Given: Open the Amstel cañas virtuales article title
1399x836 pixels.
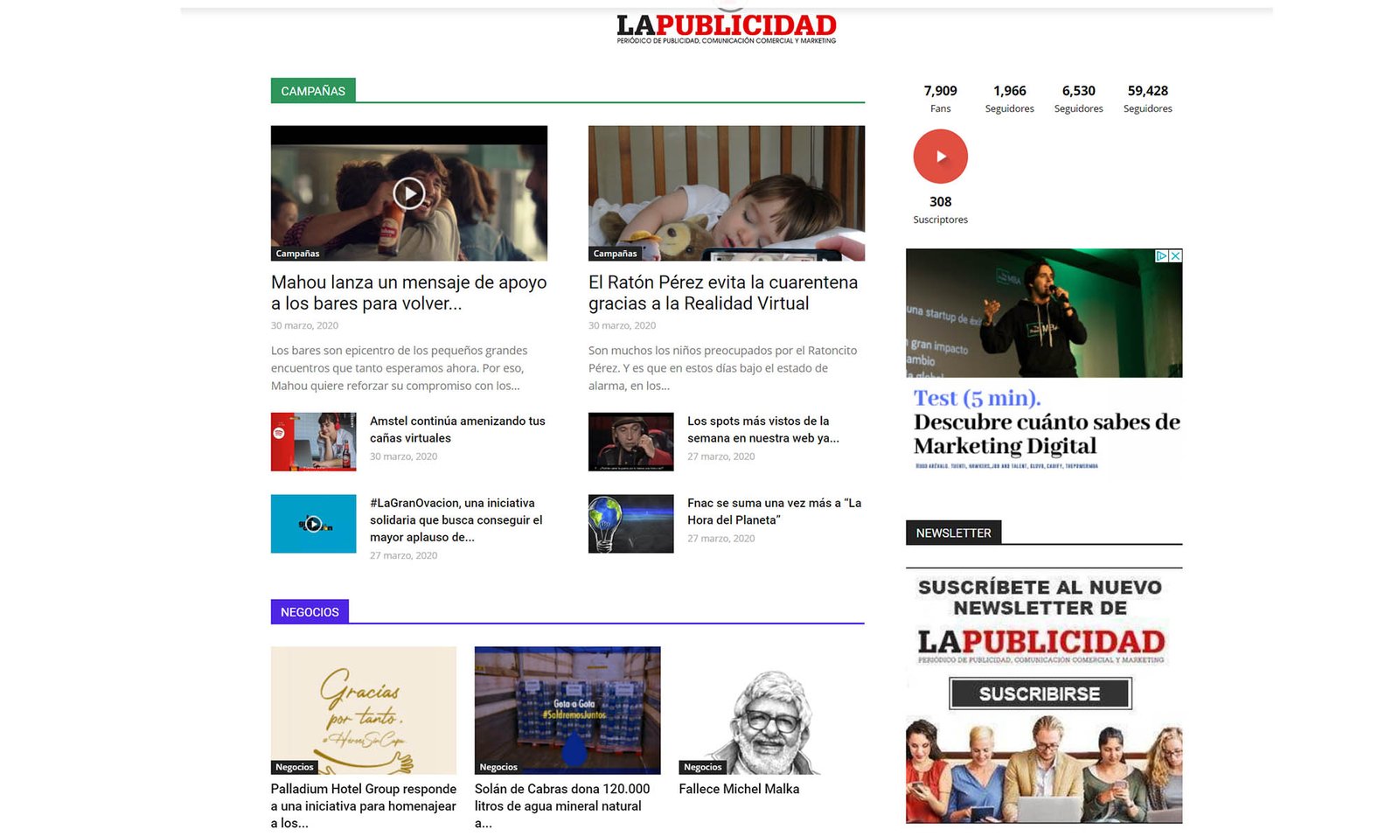Looking at the screenshot, I should point(457,429).
